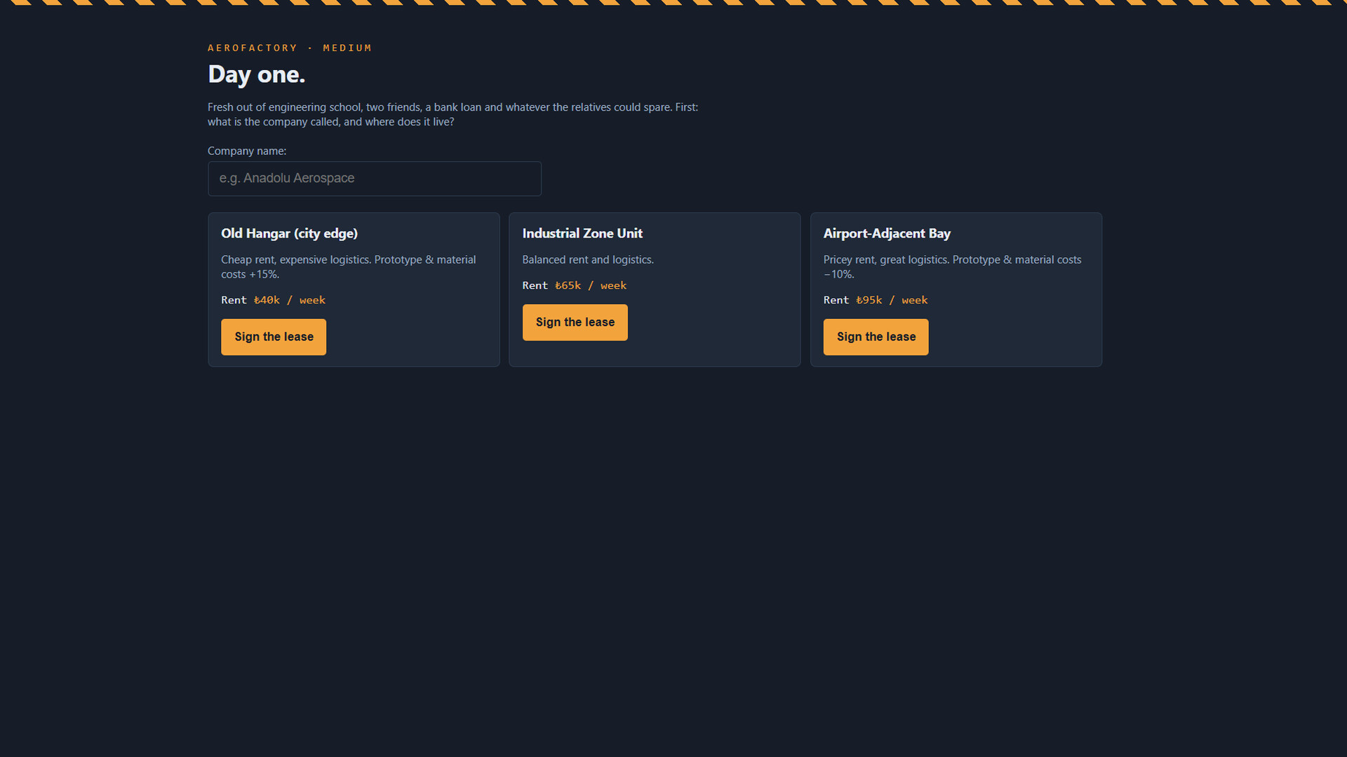The height and width of the screenshot is (757, 1347).
Task: Select the Airport-Adjacent Bay title
Action: coord(887,233)
